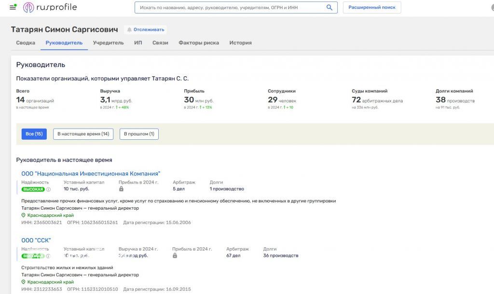This screenshot has height=294, width=494.
Task: Go to the Факторы риска tab
Action: click(198, 43)
